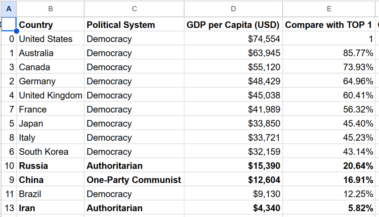The width and height of the screenshot is (379, 217).
Task: Click column E header
Action: 329,8
